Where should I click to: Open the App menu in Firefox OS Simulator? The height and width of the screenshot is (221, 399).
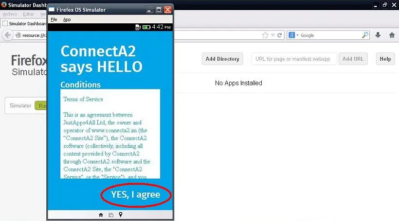coord(67,19)
